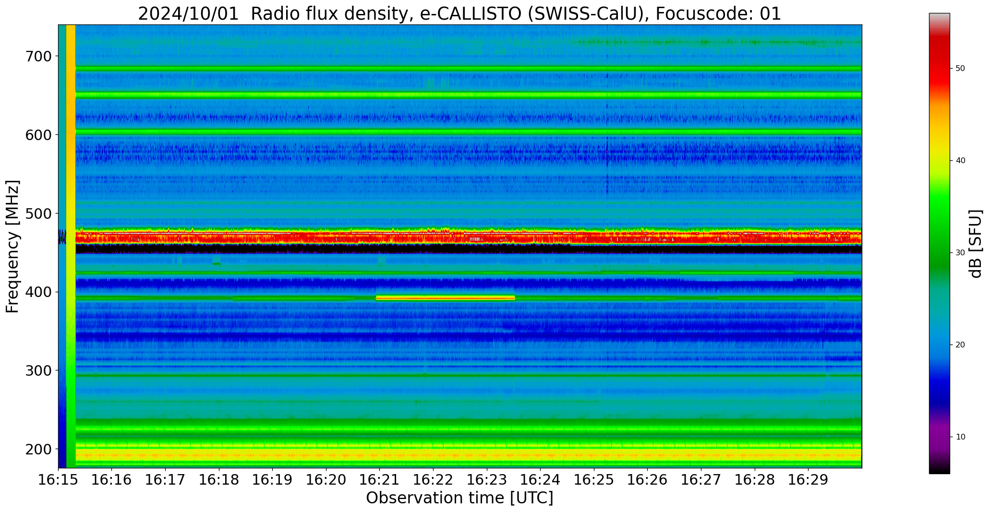
Task: Click the 16:29 time tick label
Action: coord(809,480)
